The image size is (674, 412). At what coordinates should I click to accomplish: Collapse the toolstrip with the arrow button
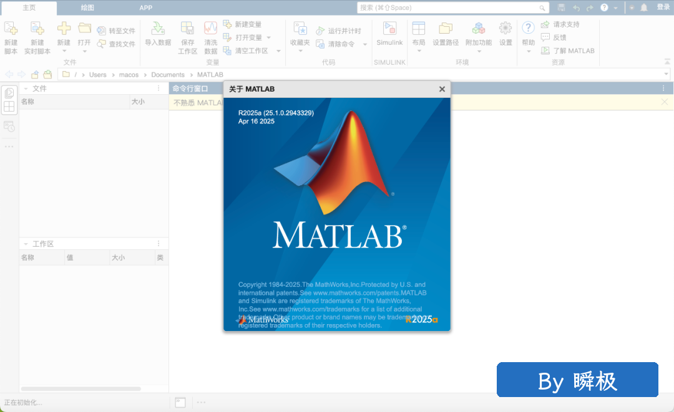pos(667,61)
